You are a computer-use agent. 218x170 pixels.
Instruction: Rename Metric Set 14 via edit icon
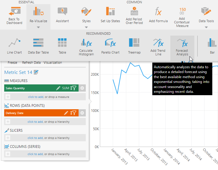[x=36, y=72]
